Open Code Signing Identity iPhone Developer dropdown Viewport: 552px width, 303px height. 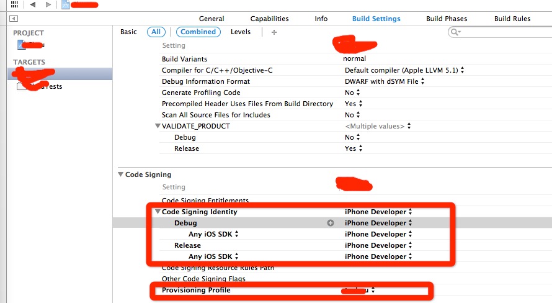tap(378, 212)
